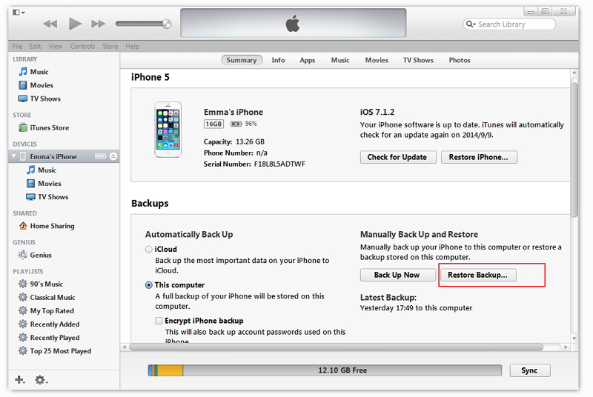Open Recently Played playlist gear icon
Screen dimensions: 593x397
23,337
